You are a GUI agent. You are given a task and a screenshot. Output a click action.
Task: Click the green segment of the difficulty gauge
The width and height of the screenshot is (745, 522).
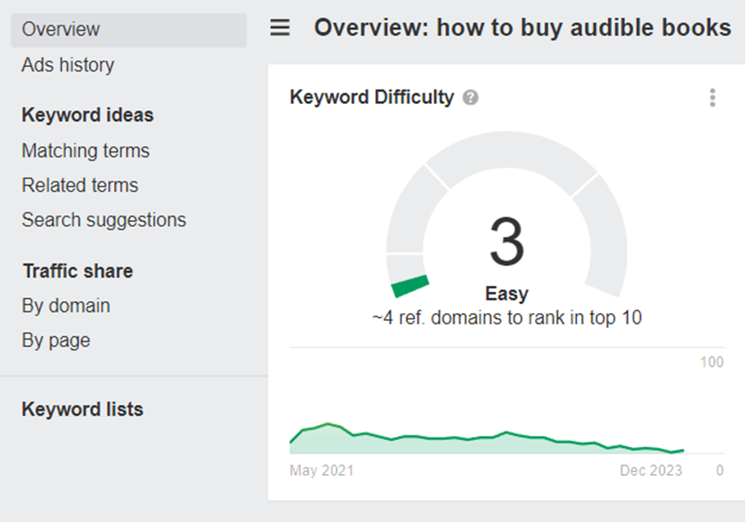tap(410, 286)
